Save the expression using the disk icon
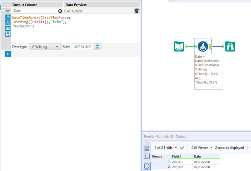 (8, 34)
